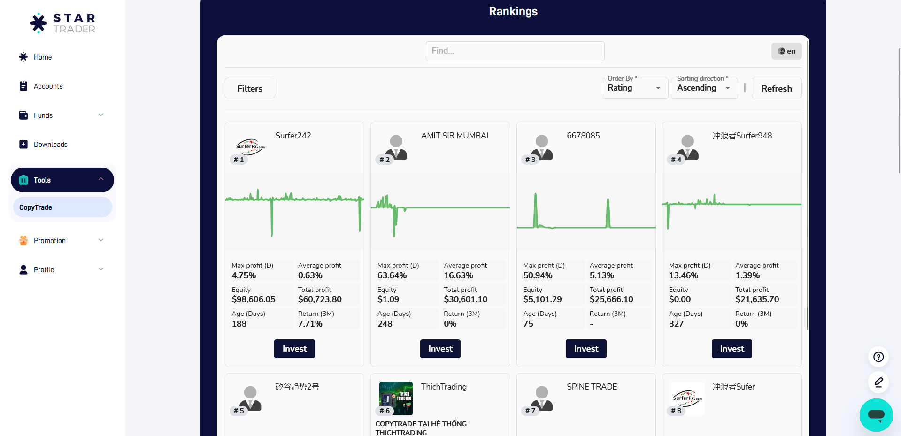Click the Surfer242 name
901x436 pixels.
point(293,136)
